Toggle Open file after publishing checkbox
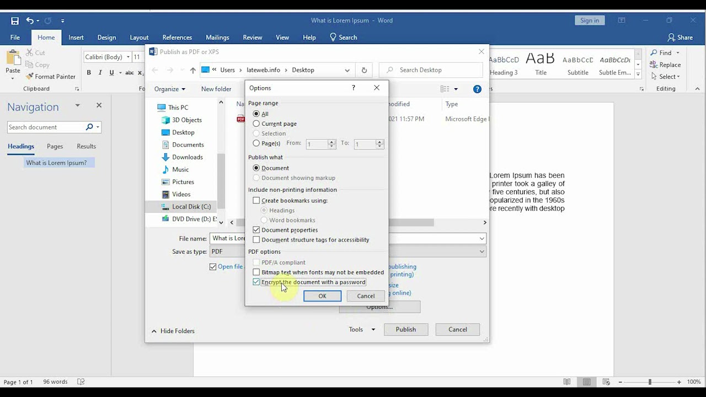The width and height of the screenshot is (706, 397). (x=213, y=267)
